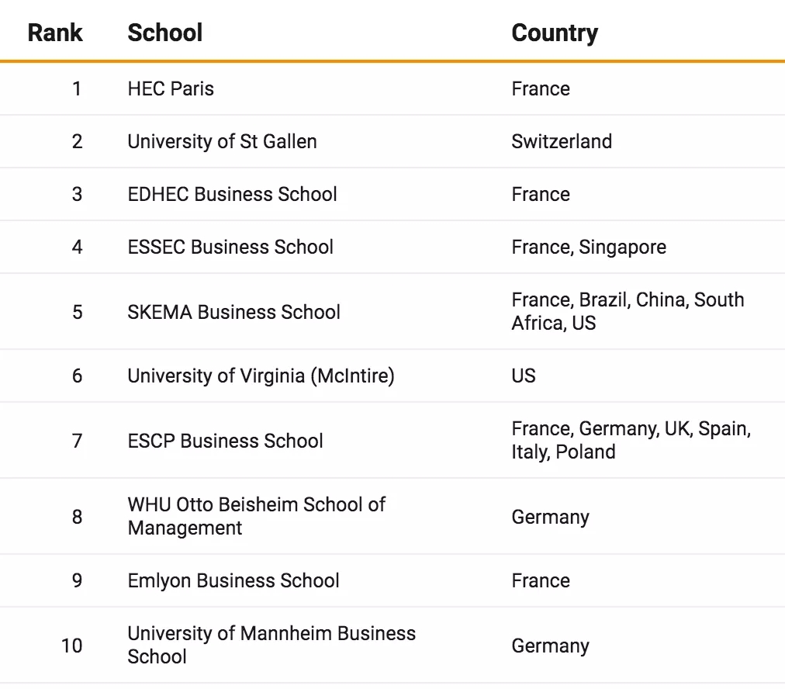Click University of Virginia (McIntire)
Screen dimensions: 785x689
261,376
